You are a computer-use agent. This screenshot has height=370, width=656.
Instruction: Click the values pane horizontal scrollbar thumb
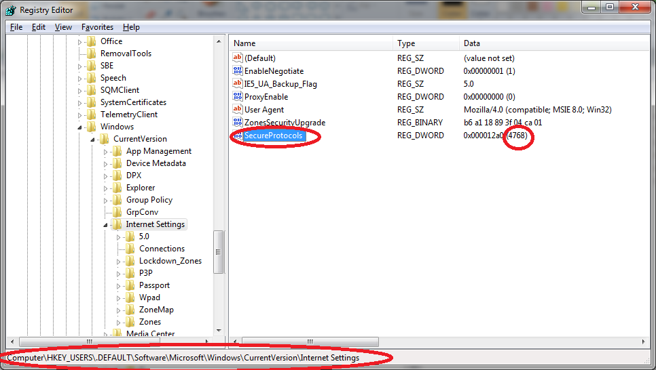(x=310, y=342)
